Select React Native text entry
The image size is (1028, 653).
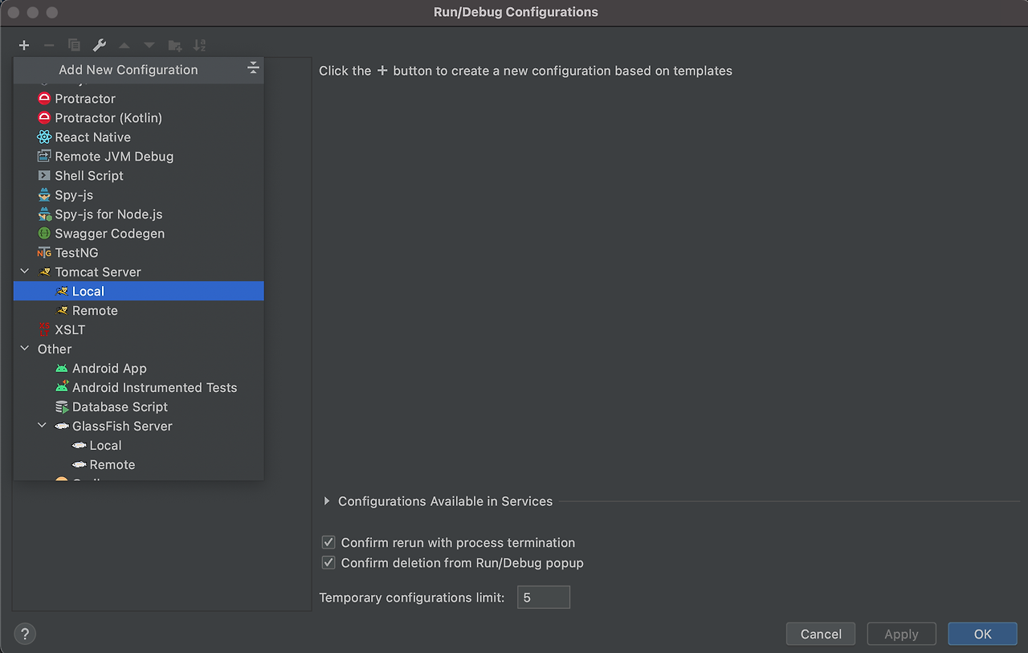click(92, 137)
